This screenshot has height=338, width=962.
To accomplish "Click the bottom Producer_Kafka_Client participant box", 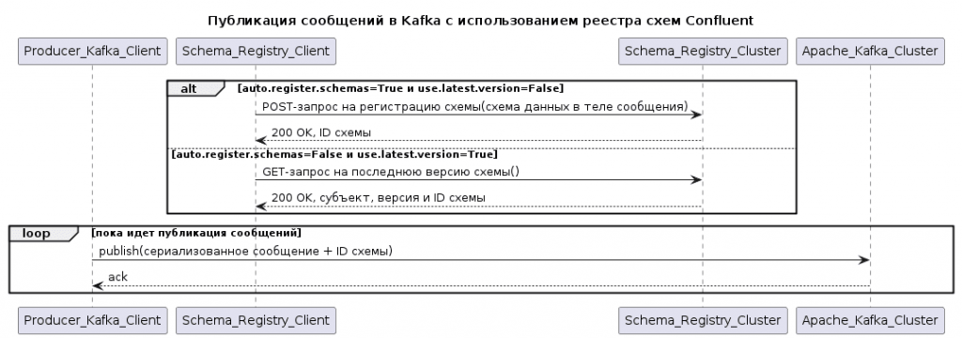I will click(92, 320).
